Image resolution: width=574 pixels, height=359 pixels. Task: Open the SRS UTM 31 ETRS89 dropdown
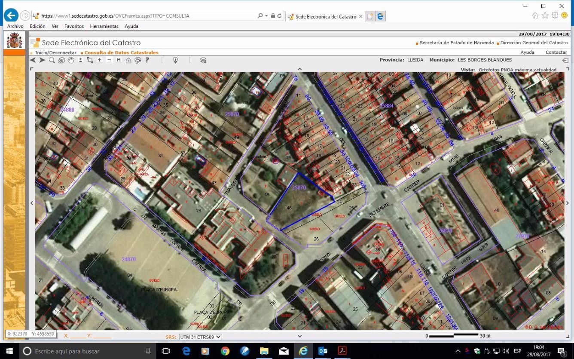200,337
